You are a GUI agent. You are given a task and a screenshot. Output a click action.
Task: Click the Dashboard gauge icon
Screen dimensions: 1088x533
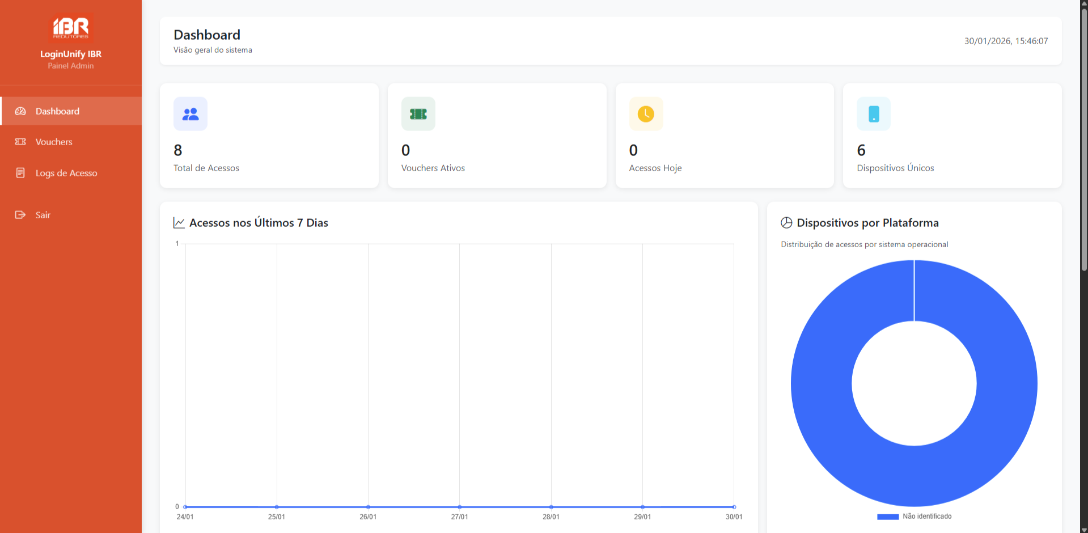click(20, 111)
